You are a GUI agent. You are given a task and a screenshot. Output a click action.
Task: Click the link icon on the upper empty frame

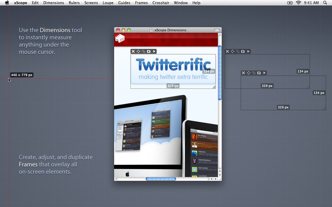[238, 51]
